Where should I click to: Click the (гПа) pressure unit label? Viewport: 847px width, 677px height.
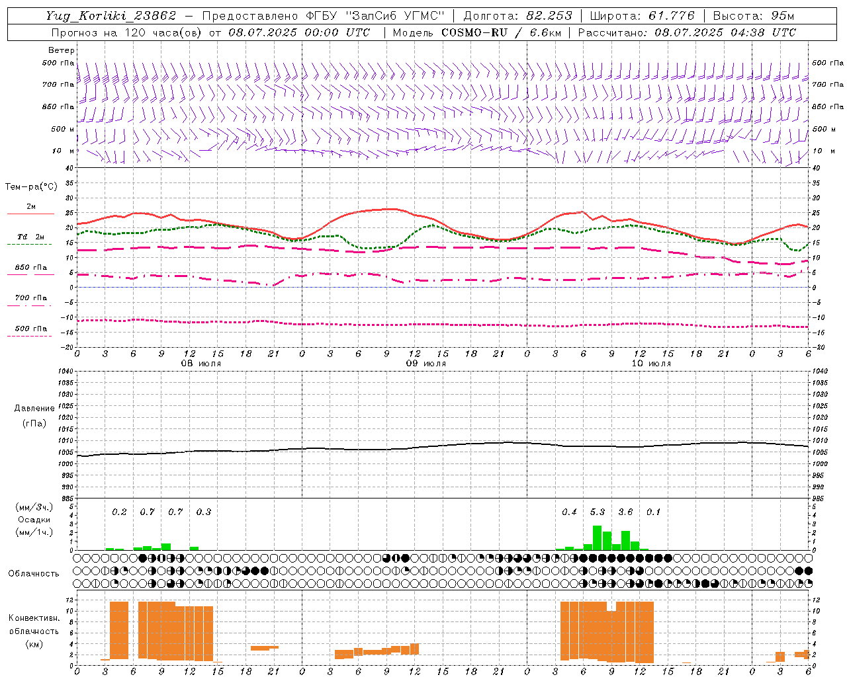coord(34,423)
